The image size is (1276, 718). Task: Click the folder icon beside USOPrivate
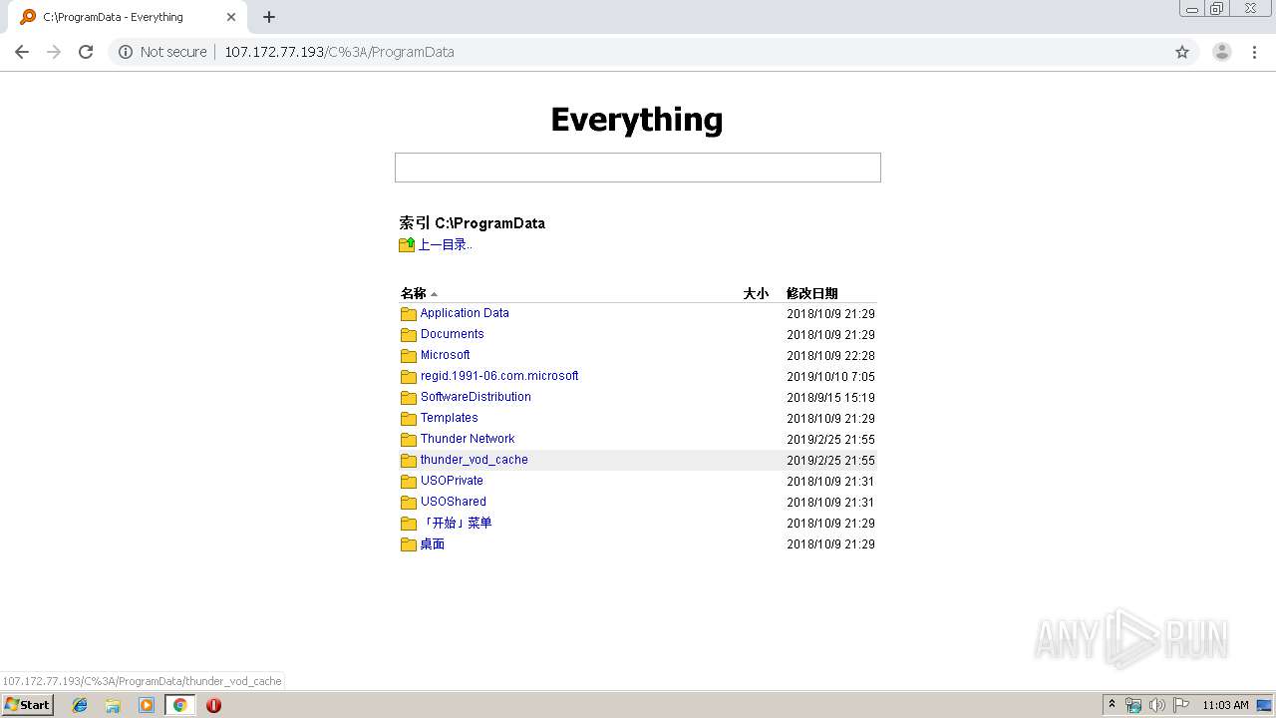[409, 482]
